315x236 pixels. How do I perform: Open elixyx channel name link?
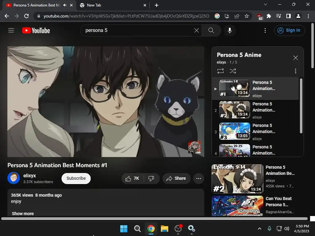(x=30, y=175)
